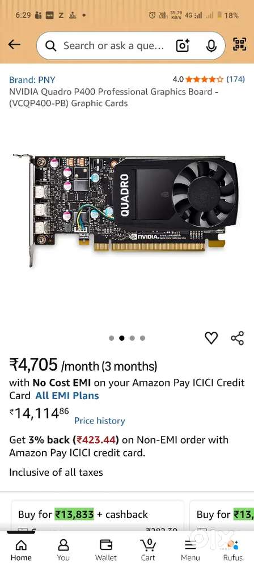Open the 174 ratings link
This screenshot has width=254, height=567.
235,79
